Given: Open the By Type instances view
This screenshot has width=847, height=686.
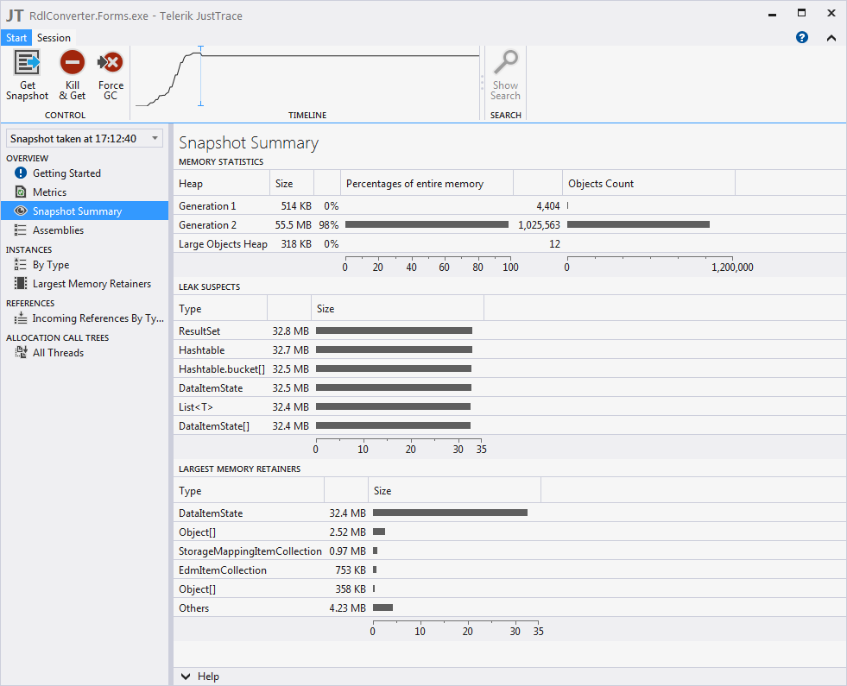Looking at the screenshot, I should click(51, 265).
